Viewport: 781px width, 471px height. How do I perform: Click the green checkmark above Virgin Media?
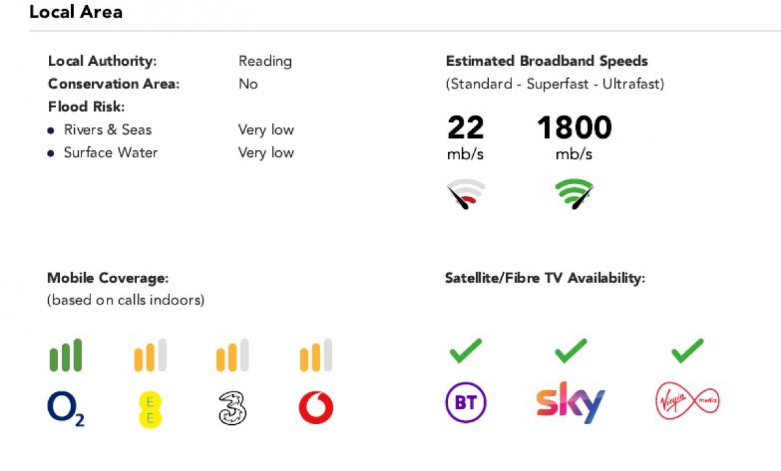(x=687, y=351)
